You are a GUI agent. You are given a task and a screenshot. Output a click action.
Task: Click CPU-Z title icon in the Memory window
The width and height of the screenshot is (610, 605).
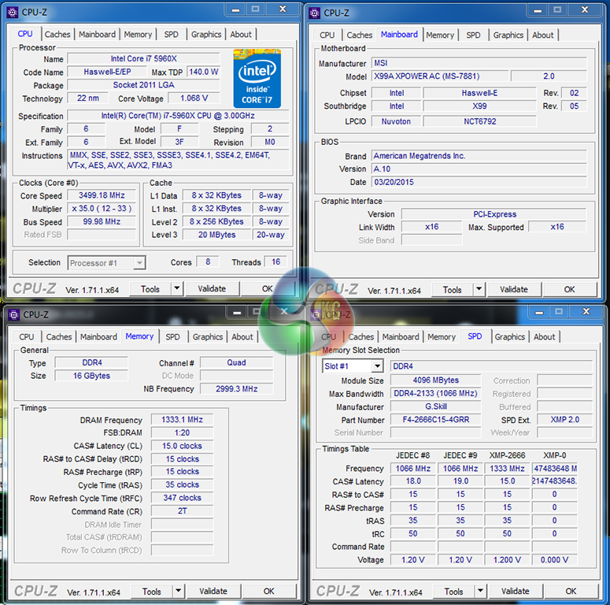tap(13, 314)
